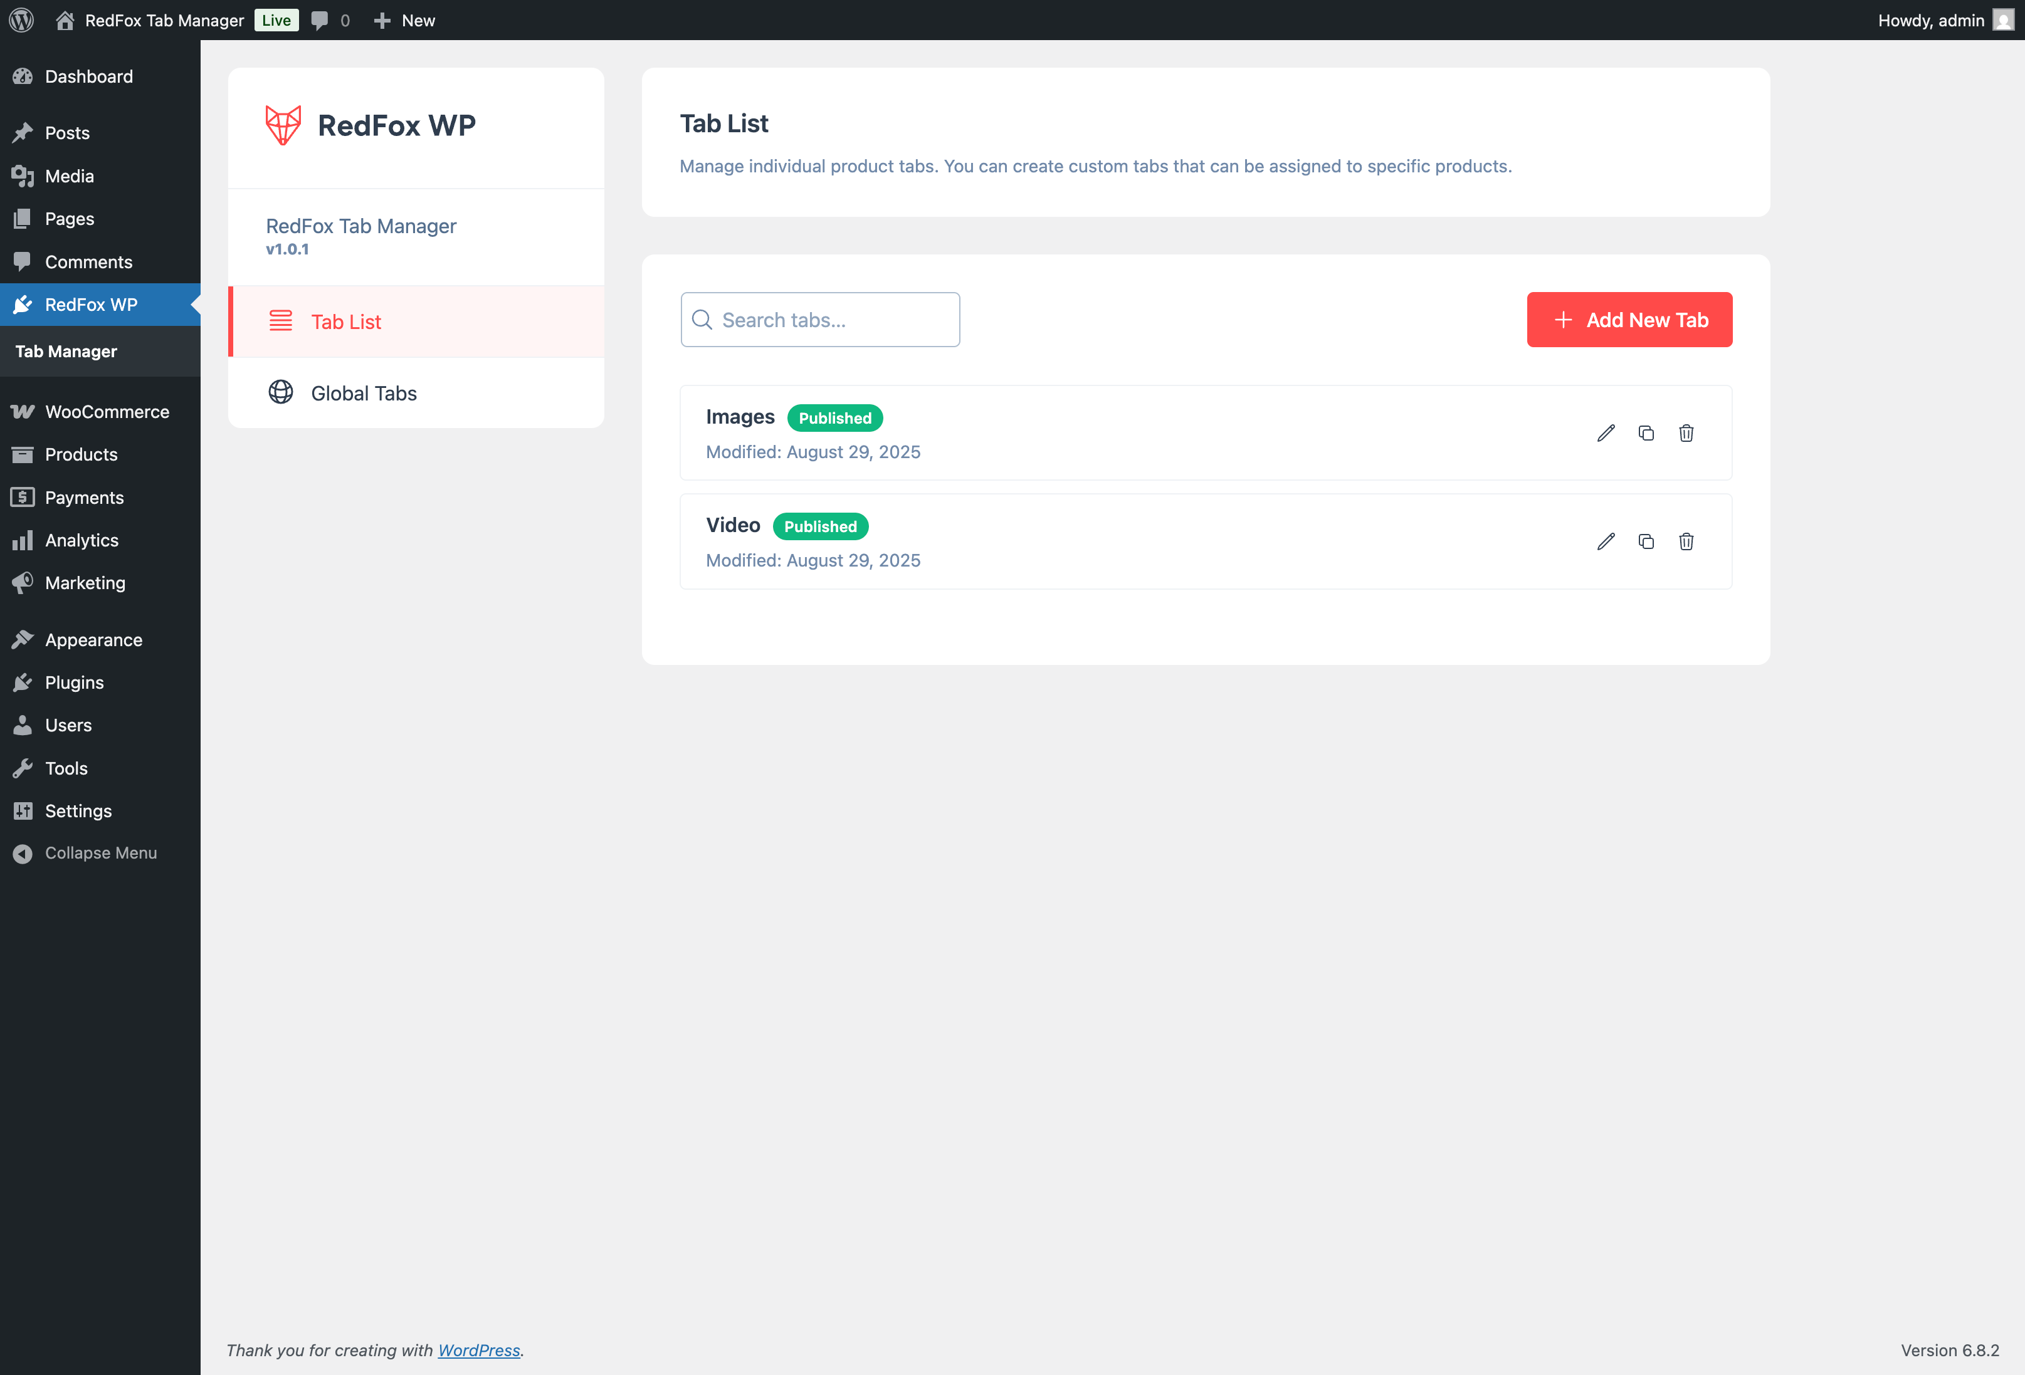Click the Collapse Menu arrow icon
This screenshot has width=2025, height=1375.
click(23, 854)
